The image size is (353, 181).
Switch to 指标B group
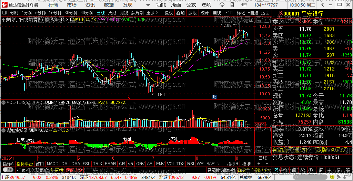(233, 164)
